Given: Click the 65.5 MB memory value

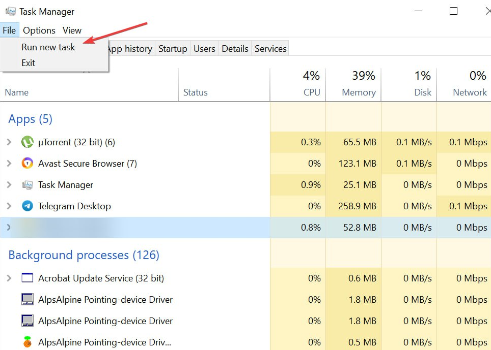Looking at the screenshot, I should click(360, 142).
